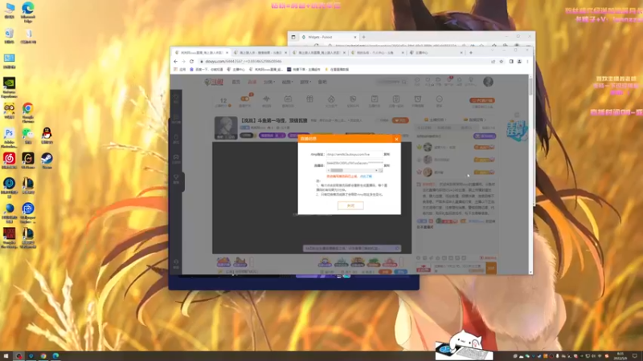Open the Windows Start menu
This screenshot has width=643, height=361.
(6, 356)
